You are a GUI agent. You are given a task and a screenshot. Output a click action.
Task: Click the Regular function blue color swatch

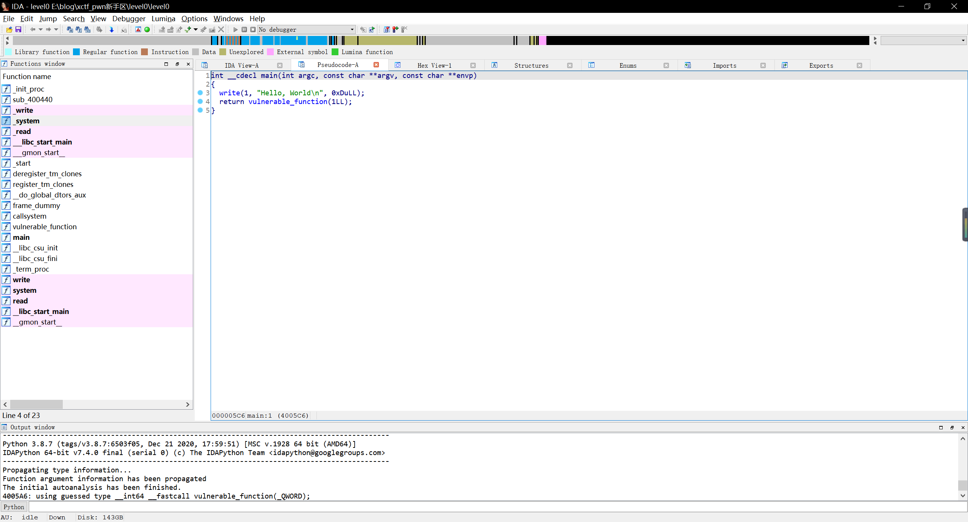tap(76, 52)
